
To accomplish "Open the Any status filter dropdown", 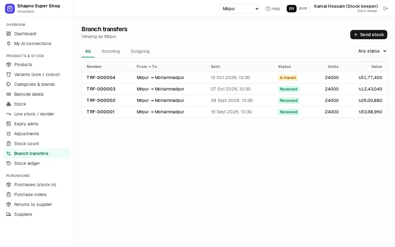I will point(371,51).
